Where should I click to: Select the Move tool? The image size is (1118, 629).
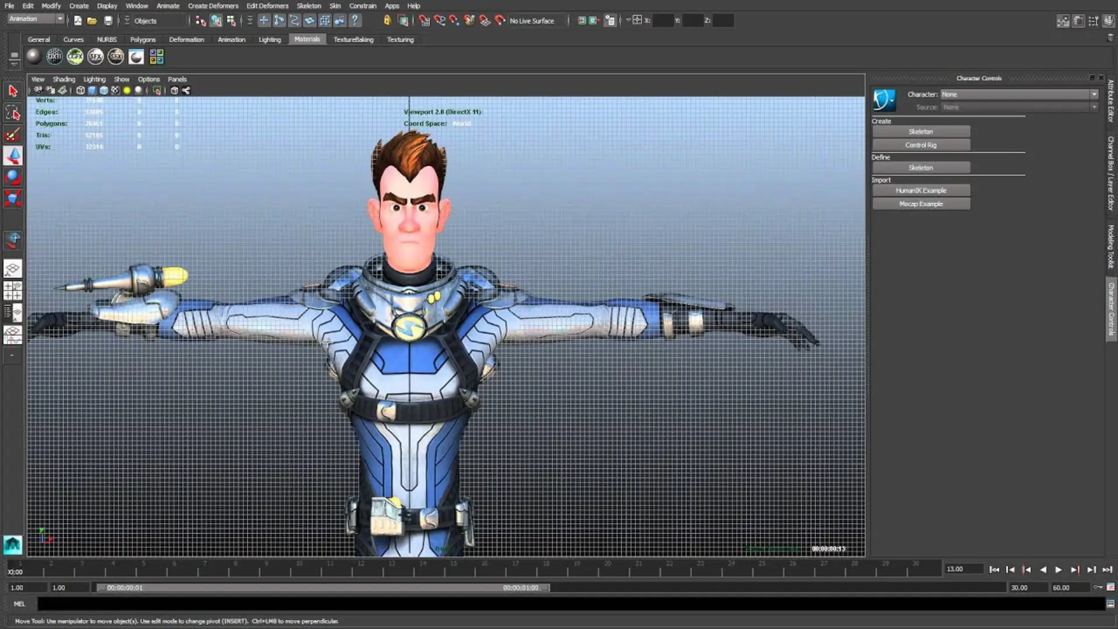pos(13,156)
